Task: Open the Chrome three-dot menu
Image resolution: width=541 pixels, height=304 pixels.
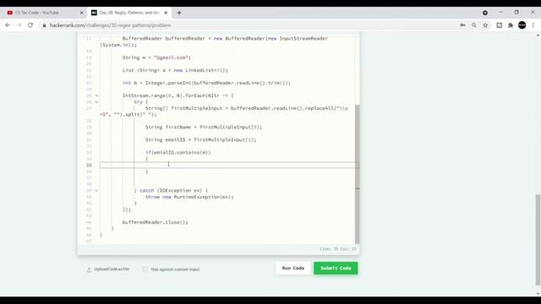Action: (x=533, y=25)
